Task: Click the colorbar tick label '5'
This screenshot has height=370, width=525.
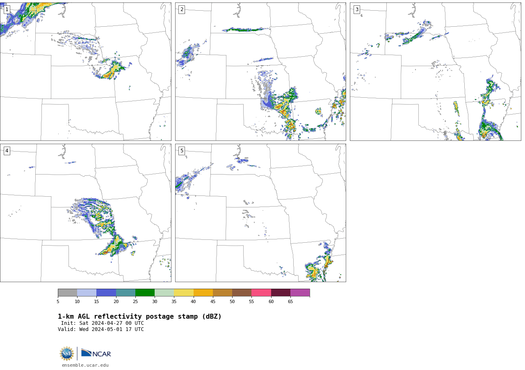Action: (x=58, y=302)
